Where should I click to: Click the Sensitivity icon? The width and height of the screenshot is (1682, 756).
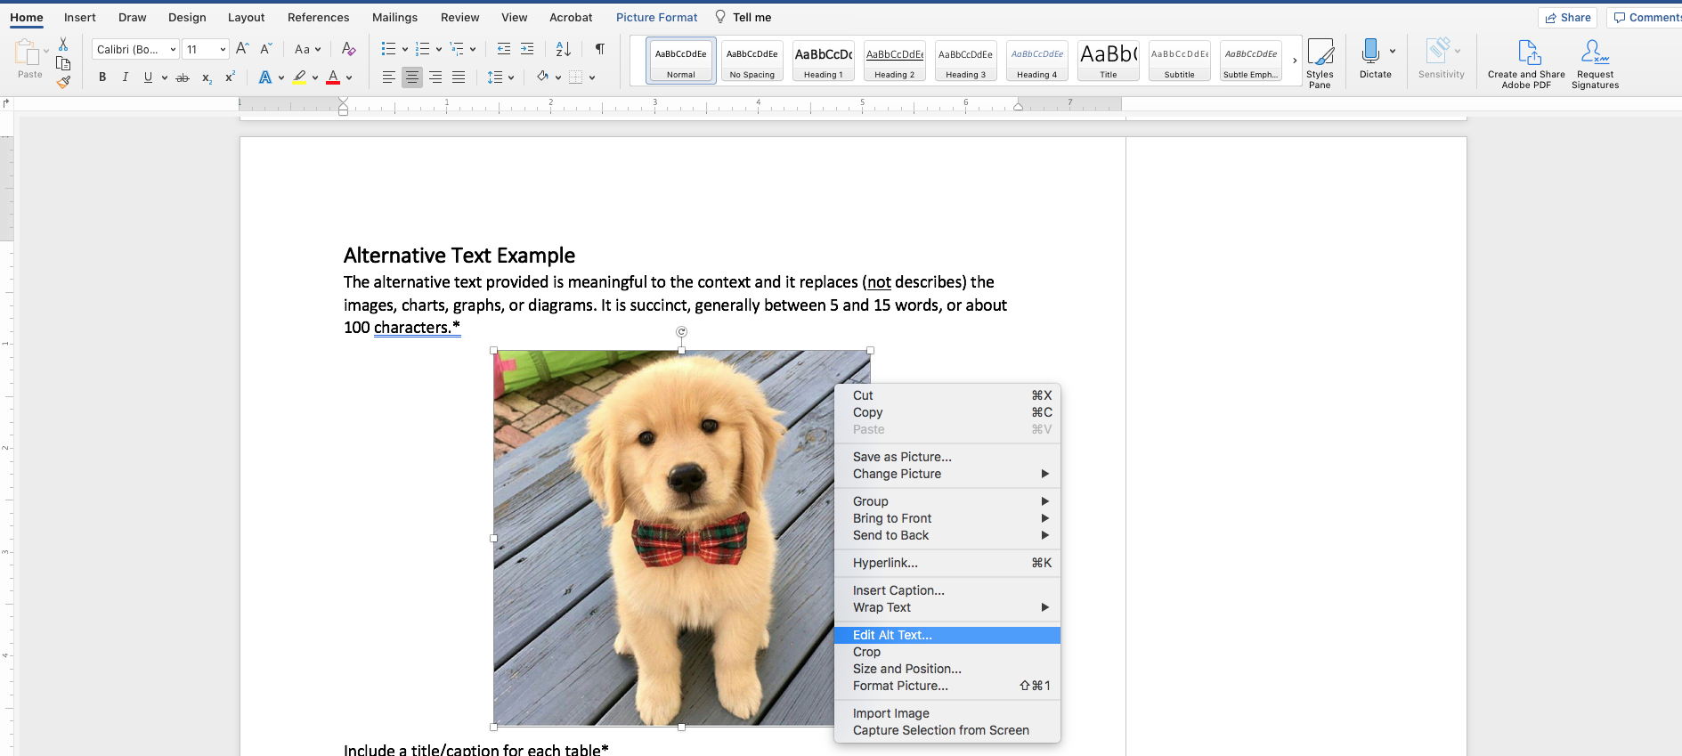(1438, 51)
